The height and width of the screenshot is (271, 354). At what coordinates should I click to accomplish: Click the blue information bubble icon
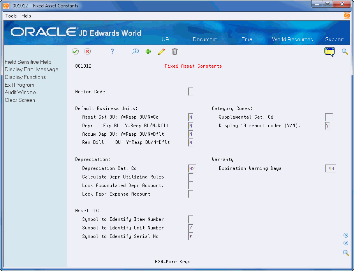pos(136,51)
